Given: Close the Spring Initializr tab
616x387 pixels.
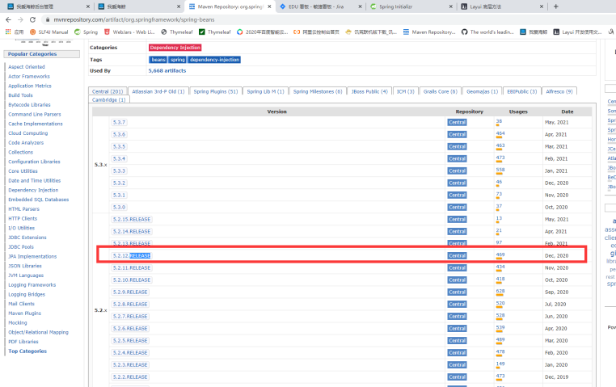Looking at the screenshot, I should tap(450, 6).
